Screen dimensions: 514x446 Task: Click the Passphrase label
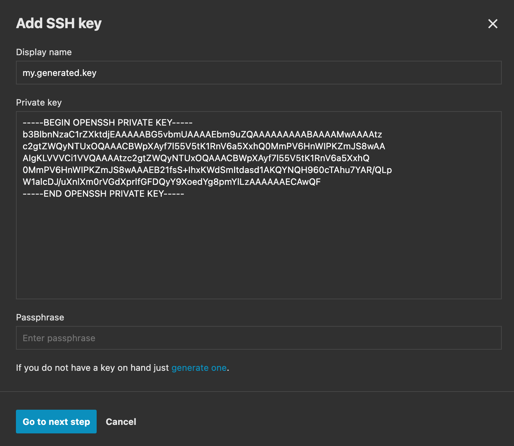(x=40, y=317)
